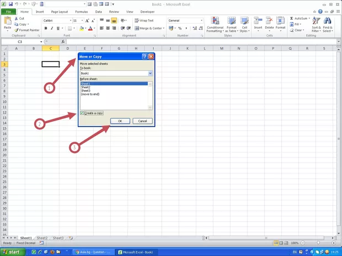Click the AutoSum icon

click(x=300, y=18)
